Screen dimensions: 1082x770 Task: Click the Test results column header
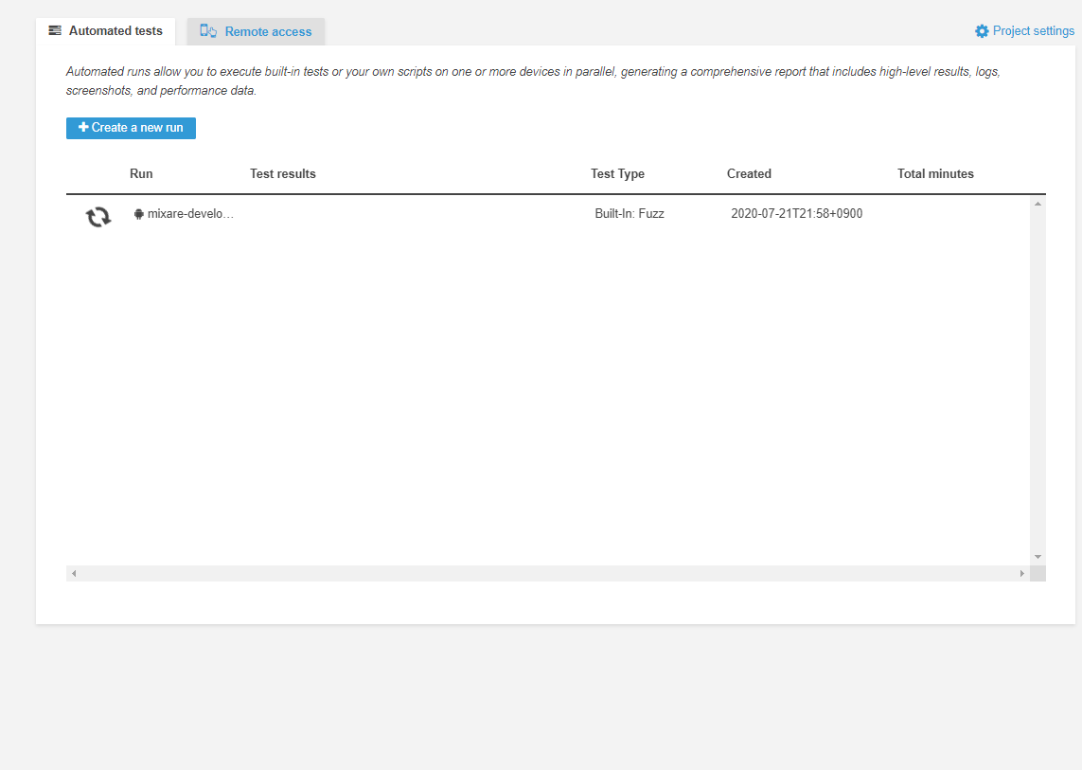(283, 174)
